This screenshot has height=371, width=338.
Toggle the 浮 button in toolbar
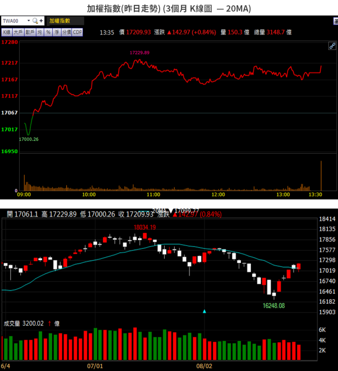(57, 32)
